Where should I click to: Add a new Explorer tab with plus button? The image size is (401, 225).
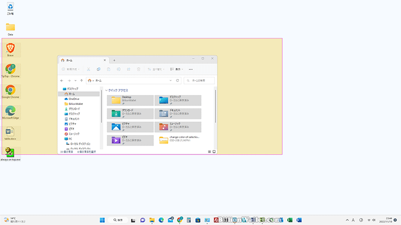(114, 60)
